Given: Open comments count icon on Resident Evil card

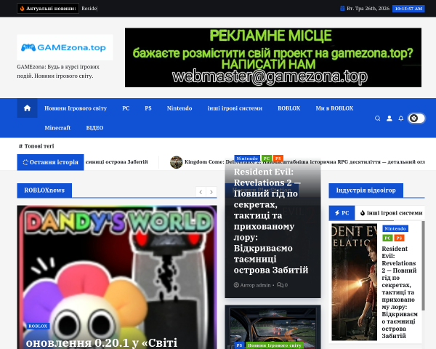Looking at the screenshot, I should tap(280, 285).
